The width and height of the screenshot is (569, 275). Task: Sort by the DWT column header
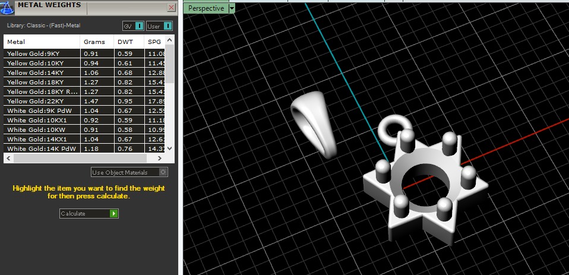coord(129,42)
